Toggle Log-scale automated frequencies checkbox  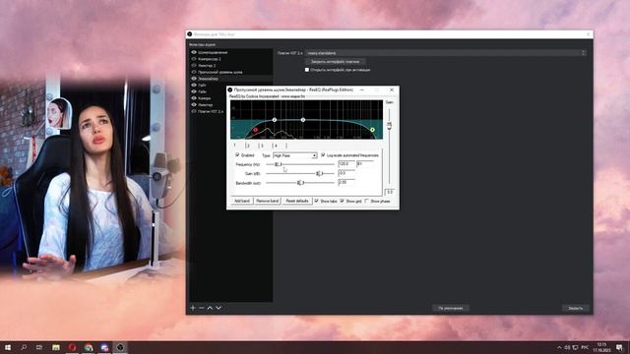323,155
